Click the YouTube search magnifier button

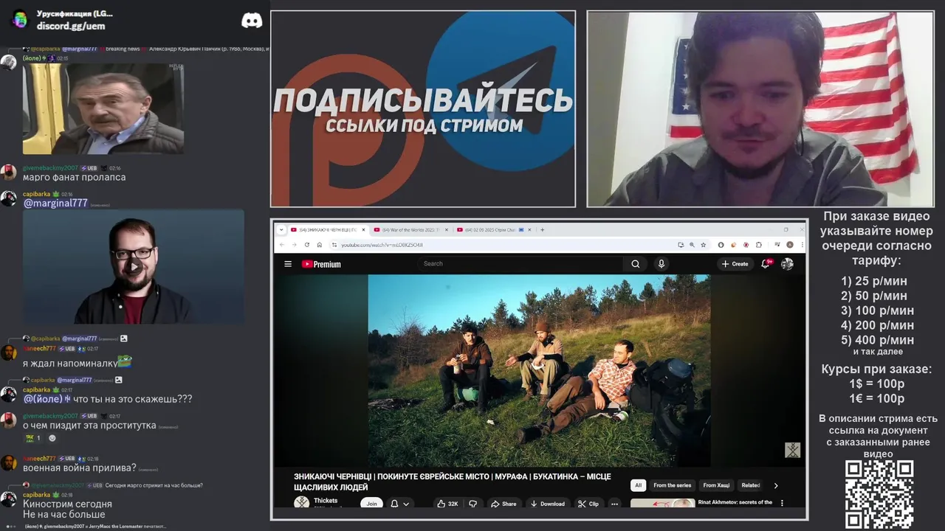(635, 264)
